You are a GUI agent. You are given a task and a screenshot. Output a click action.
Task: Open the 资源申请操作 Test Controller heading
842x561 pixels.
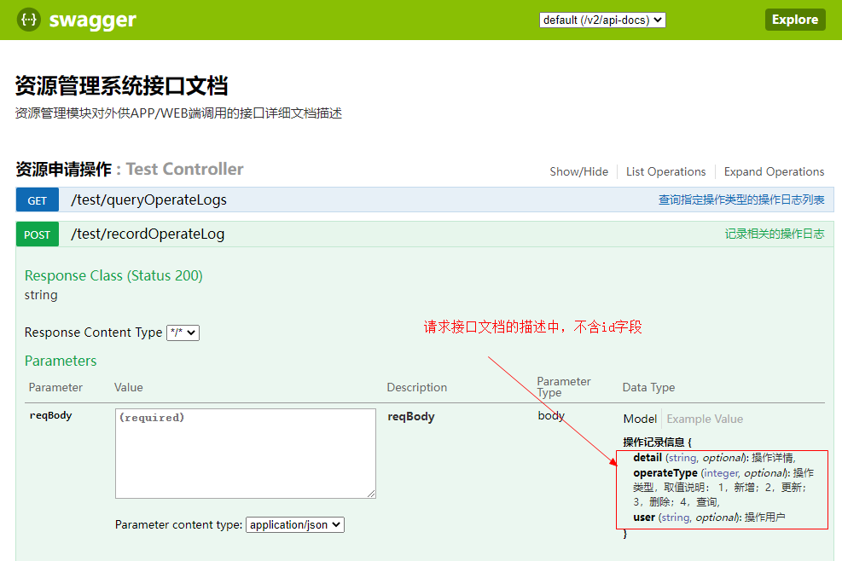click(130, 169)
